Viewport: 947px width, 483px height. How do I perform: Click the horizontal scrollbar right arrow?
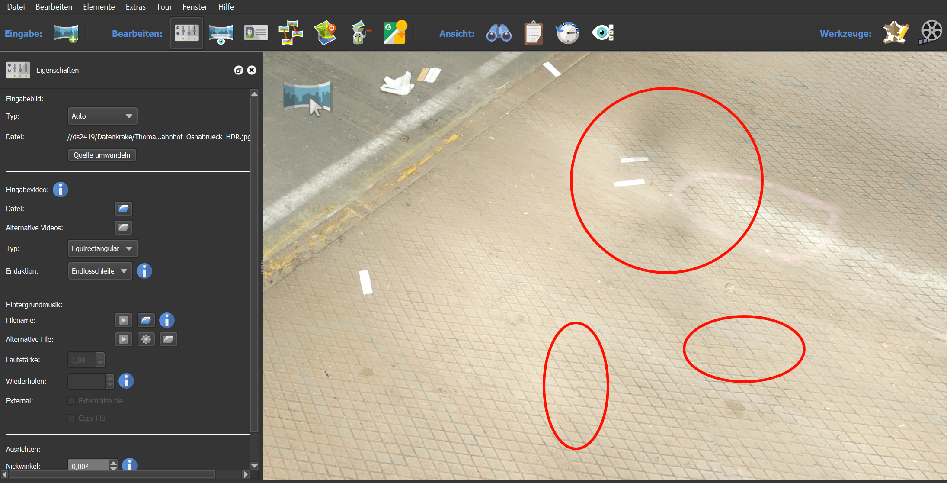point(246,474)
